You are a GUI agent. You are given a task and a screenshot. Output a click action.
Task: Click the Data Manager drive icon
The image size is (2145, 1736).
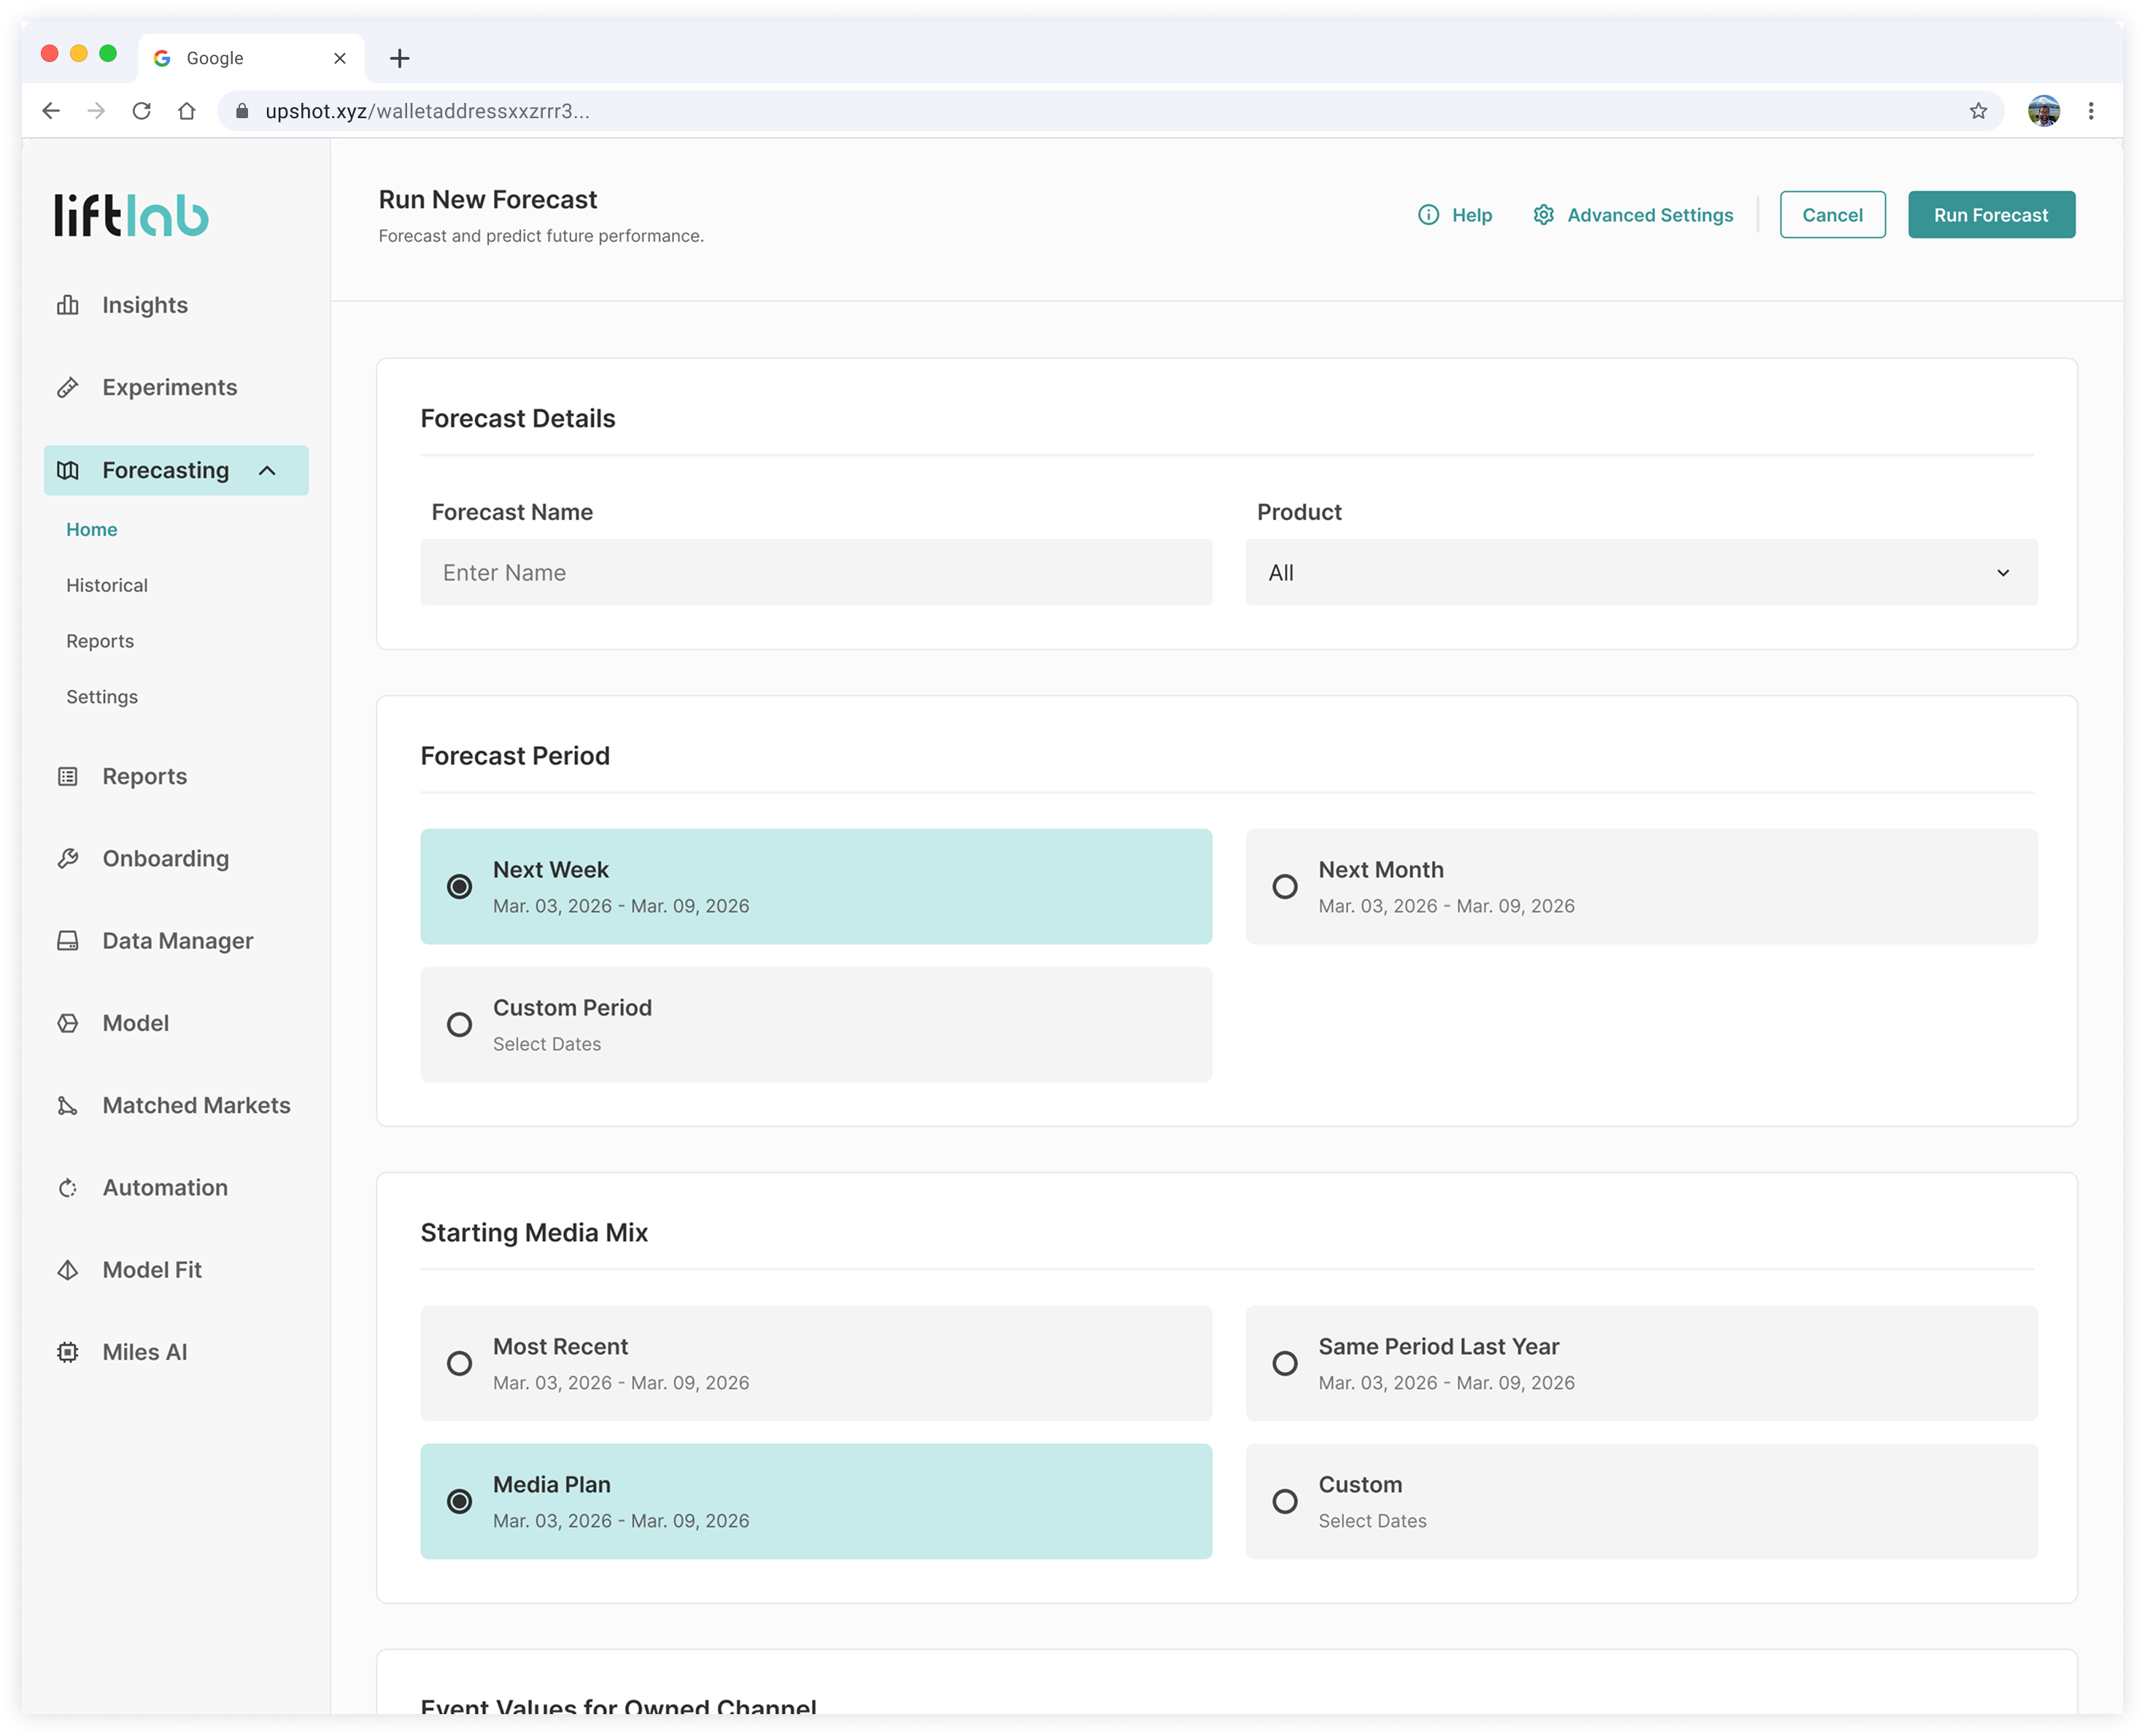[68, 941]
